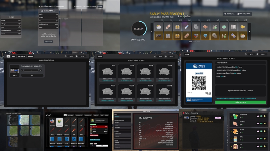Click the cactus item icon in Sabuy Economy
The image size is (270, 151).
coord(235,116)
